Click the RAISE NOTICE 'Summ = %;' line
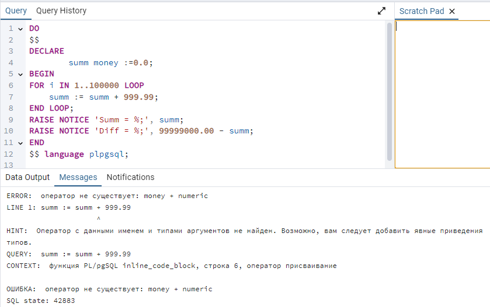The width and height of the screenshot is (490, 307). tap(106, 119)
